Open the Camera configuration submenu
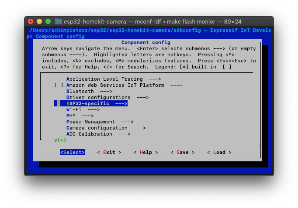This screenshot has height=208, width=298. tap(106, 128)
